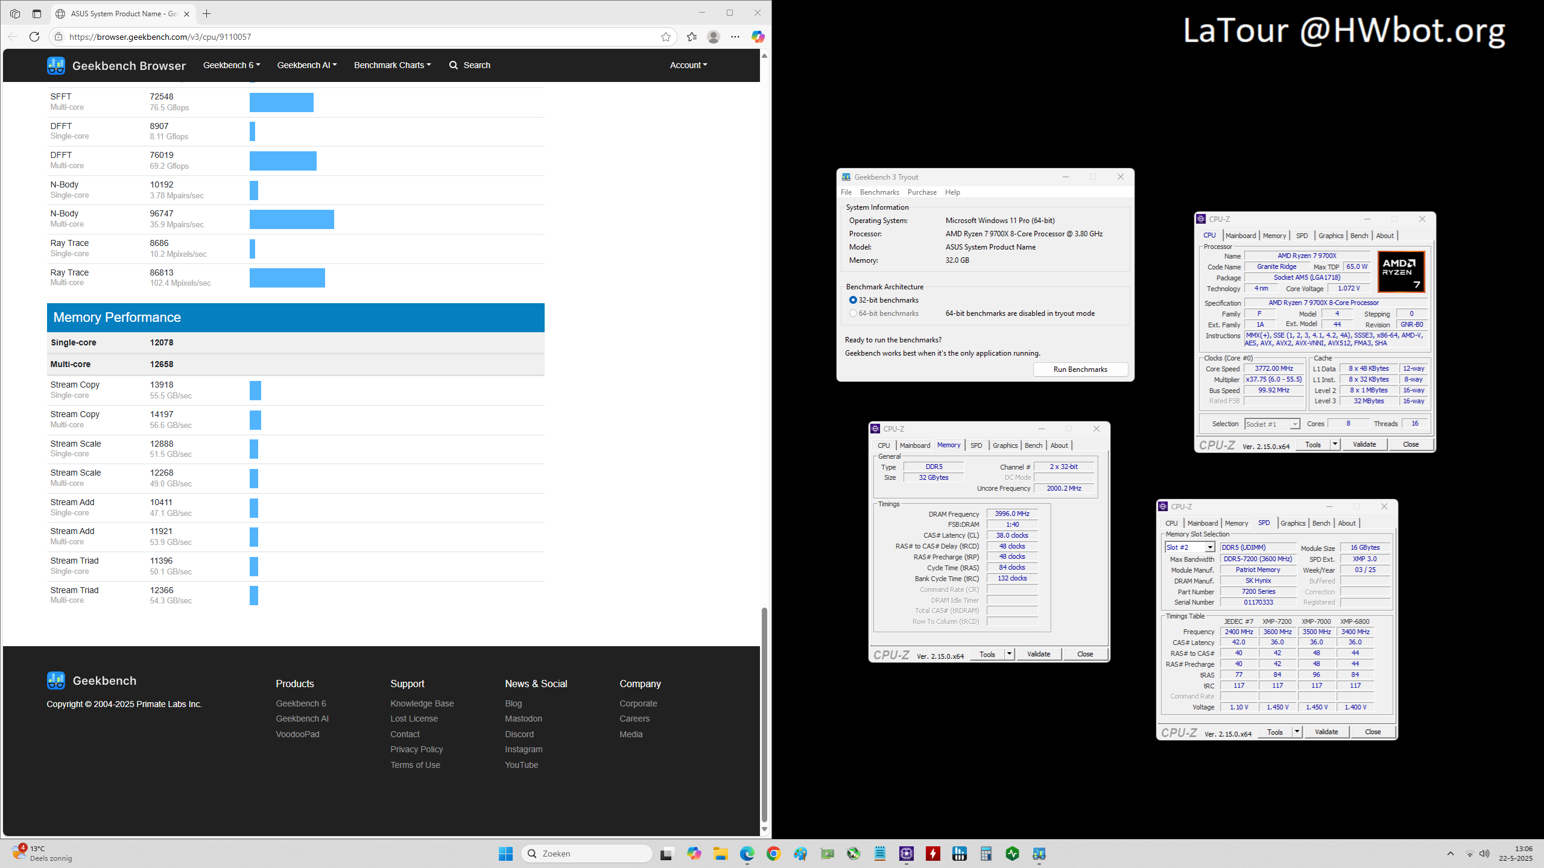The width and height of the screenshot is (1544, 868).
Task: Click scrollbar down arrow in browser page
Action: pyautogui.click(x=764, y=829)
